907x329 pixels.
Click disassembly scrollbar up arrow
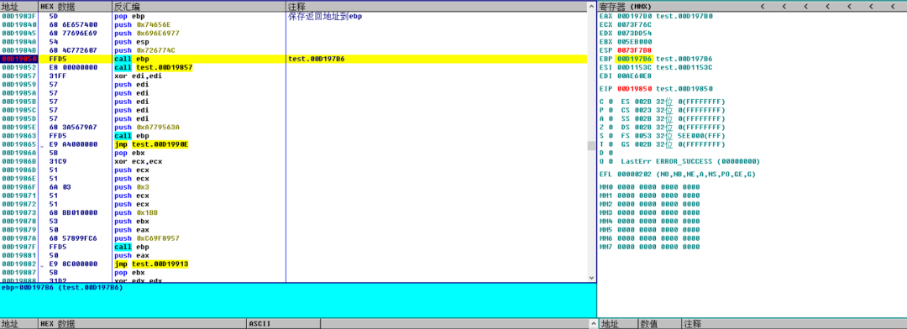click(x=591, y=7)
